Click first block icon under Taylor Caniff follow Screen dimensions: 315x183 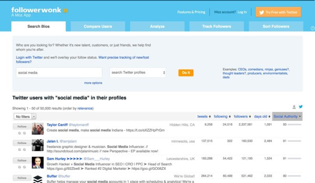click(19, 133)
